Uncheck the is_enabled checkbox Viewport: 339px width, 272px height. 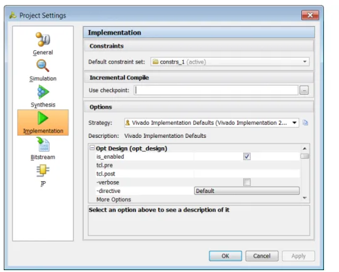click(x=247, y=156)
